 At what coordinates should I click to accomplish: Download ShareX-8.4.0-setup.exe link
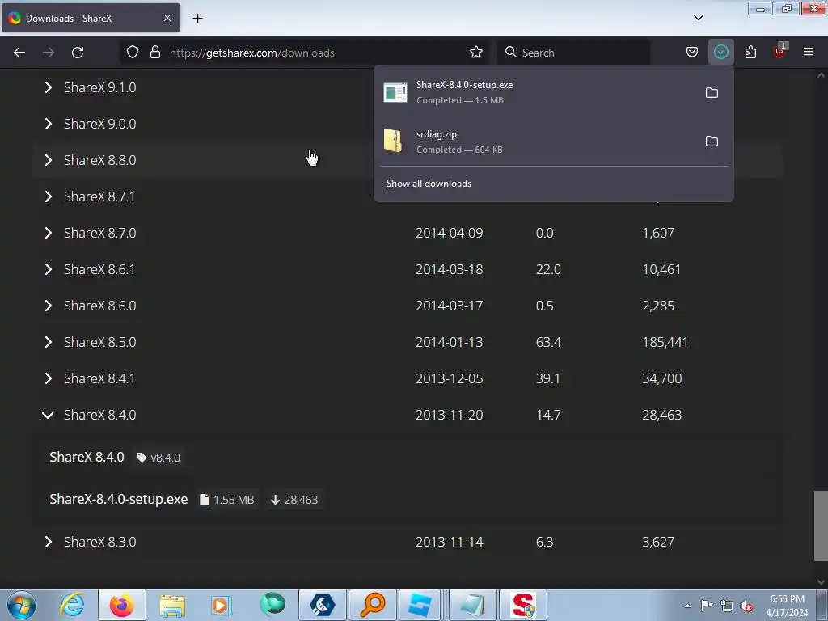[118, 500]
